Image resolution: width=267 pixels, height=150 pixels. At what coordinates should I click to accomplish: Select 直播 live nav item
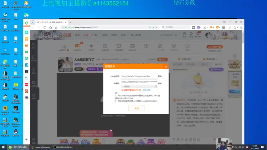(x=86, y=35)
